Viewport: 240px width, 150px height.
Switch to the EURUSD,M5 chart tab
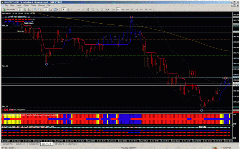pyautogui.click(x=34, y=144)
